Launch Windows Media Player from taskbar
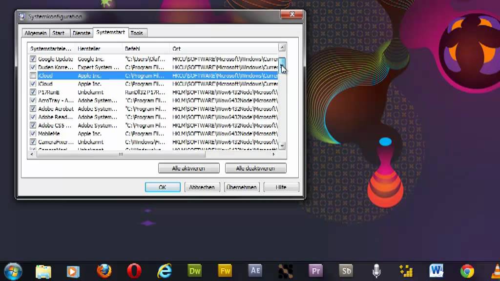This screenshot has height=281, width=500. click(x=73, y=272)
